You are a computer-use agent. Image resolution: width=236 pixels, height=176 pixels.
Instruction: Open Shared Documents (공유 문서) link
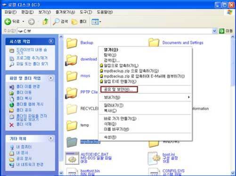[x=24, y=159]
